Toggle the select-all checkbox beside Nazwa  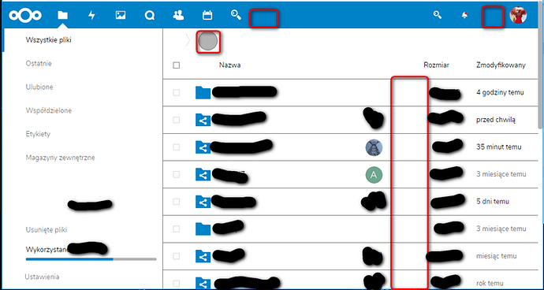[x=177, y=65]
